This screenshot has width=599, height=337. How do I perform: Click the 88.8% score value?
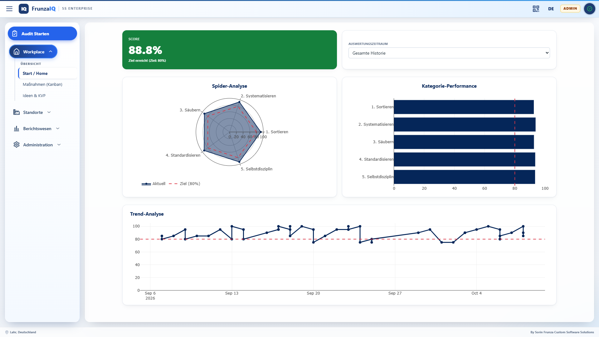pyautogui.click(x=145, y=50)
